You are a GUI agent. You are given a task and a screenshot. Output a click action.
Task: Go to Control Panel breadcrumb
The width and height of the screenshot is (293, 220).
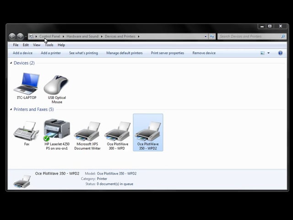(x=50, y=36)
